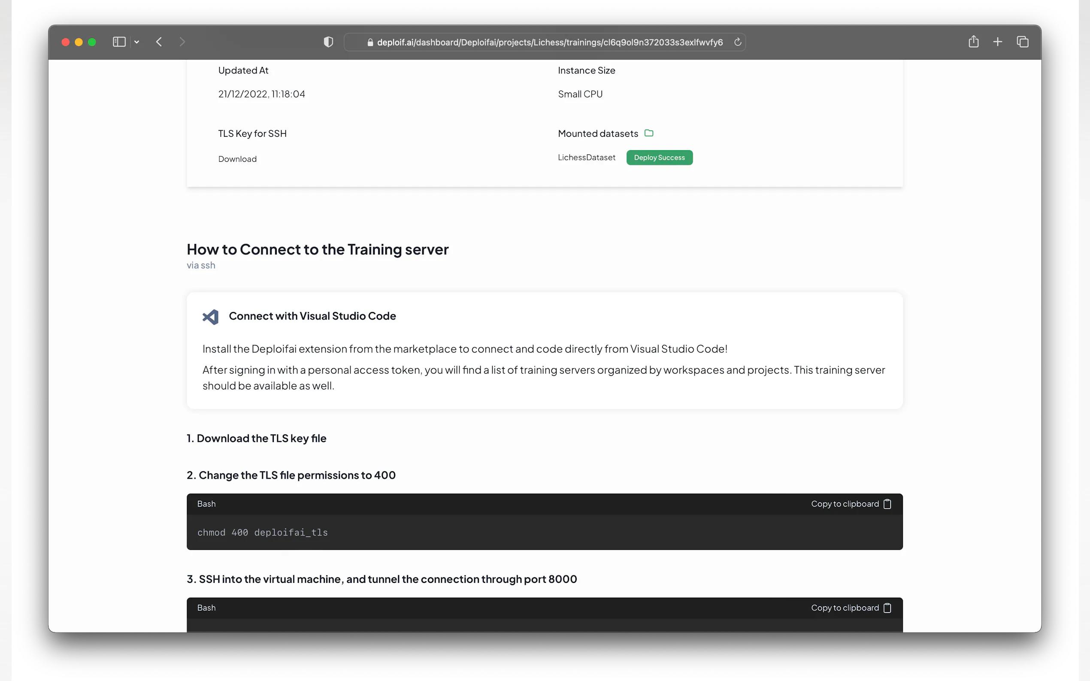Select the LichessDataset dataset name
The width and height of the screenshot is (1090, 681).
(x=586, y=158)
